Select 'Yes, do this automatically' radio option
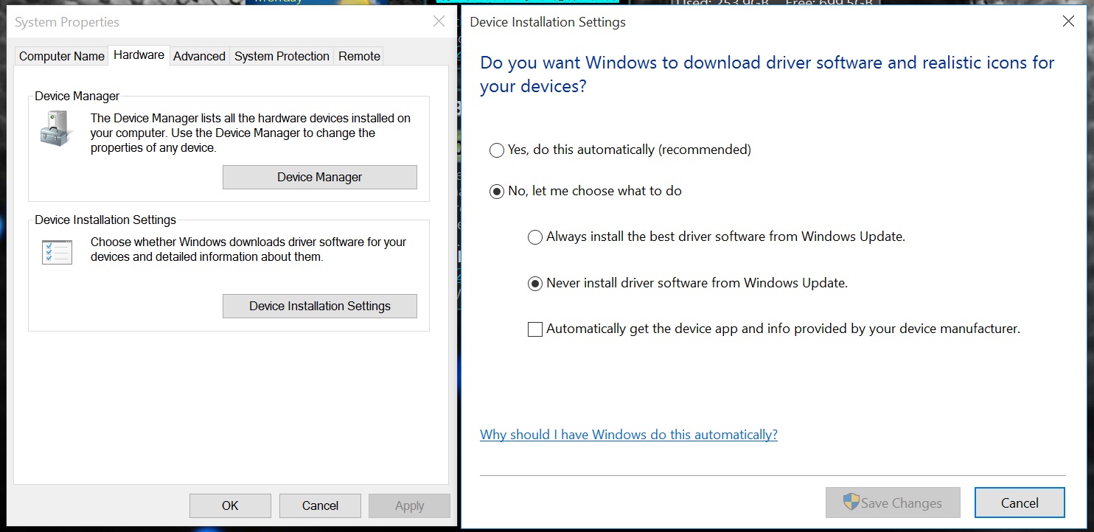This screenshot has height=532, width=1094. (620, 150)
